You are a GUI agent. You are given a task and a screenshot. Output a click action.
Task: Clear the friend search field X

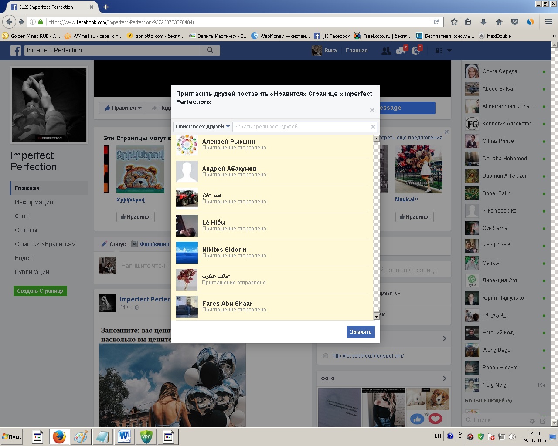coord(373,127)
